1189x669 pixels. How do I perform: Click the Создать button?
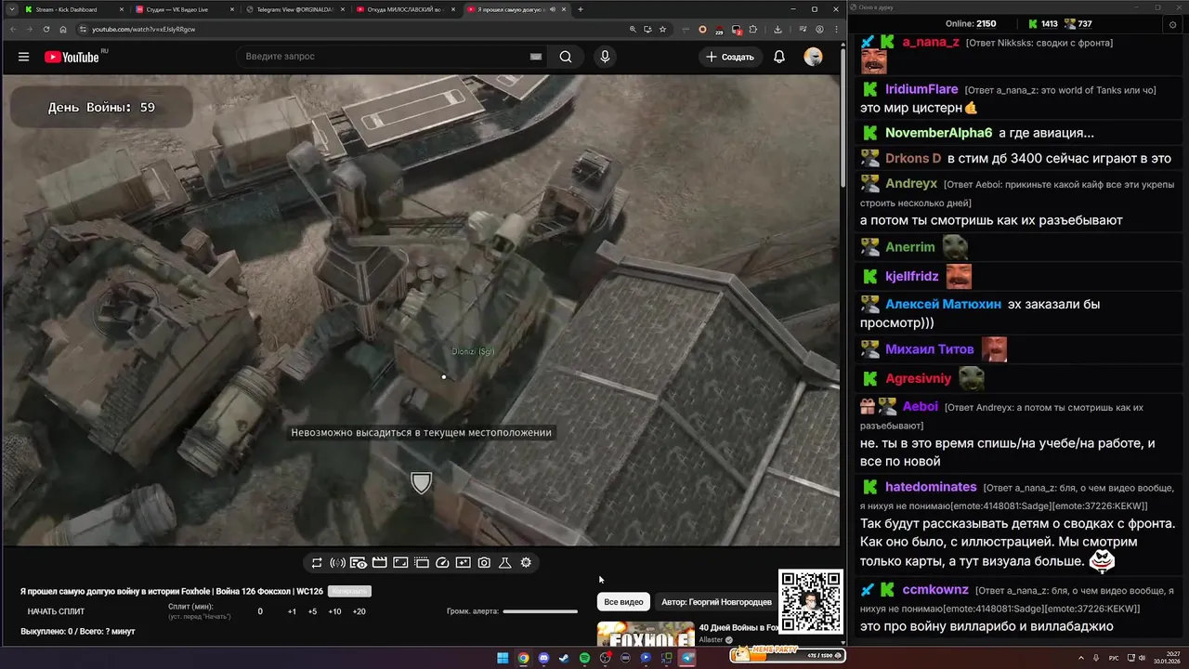click(x=730, y=57)
